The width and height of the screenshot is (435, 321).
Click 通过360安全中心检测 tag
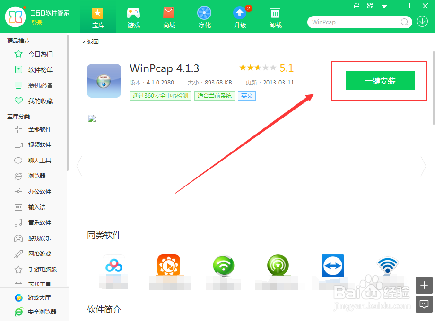pos(160,96)
